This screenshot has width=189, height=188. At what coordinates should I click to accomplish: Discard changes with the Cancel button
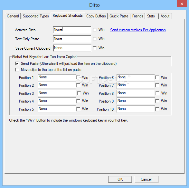pos(146,179)
